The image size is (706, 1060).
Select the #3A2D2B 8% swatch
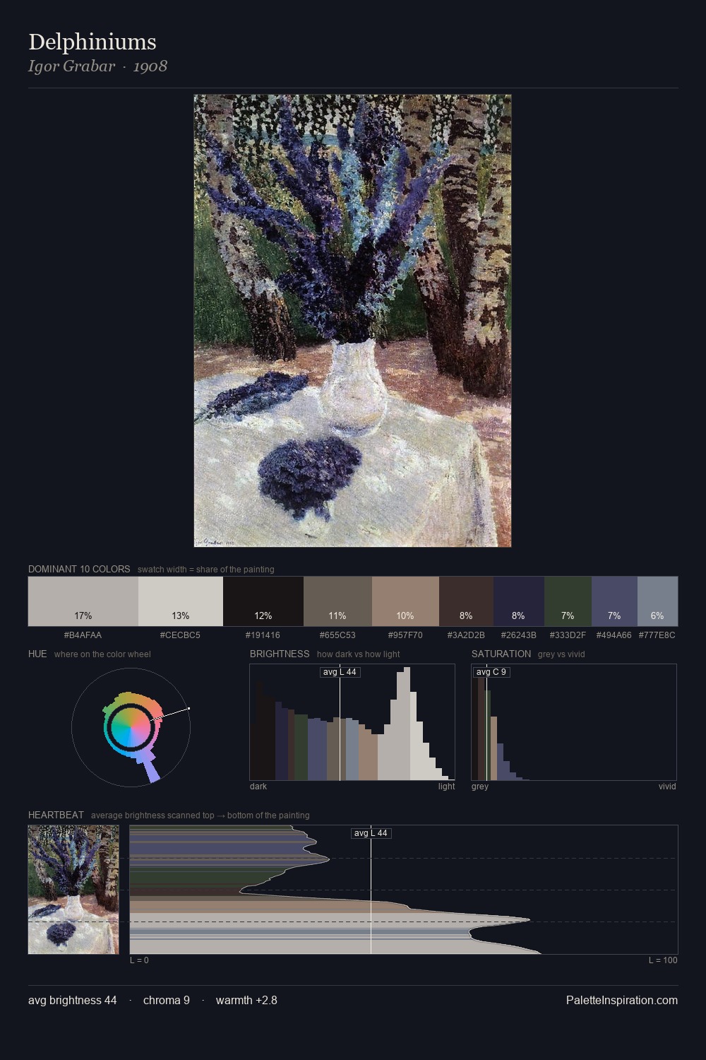(x=466, y=601)
